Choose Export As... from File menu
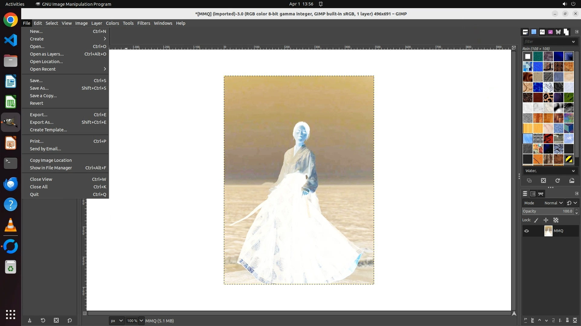The height and width of the screenshot is (326, 581). [42, 122]
